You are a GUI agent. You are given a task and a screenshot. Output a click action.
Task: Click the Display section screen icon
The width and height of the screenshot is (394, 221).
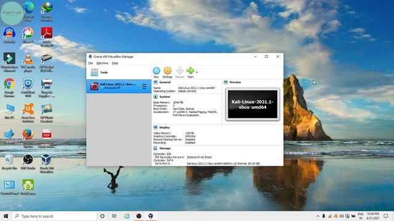pyautogui.click(x=156, y=128)
